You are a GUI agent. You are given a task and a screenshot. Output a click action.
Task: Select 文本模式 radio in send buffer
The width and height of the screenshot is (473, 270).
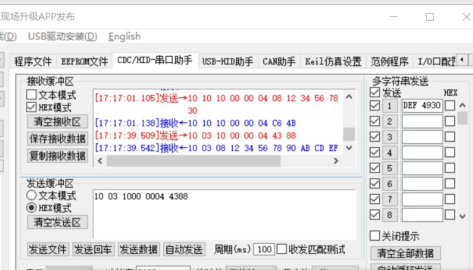(x=31, y=195)
